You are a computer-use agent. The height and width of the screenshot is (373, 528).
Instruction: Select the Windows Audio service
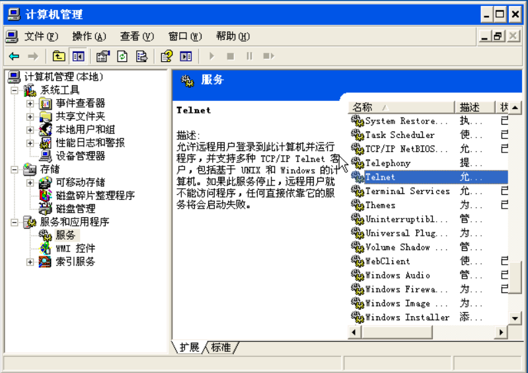tap(428, 275)
